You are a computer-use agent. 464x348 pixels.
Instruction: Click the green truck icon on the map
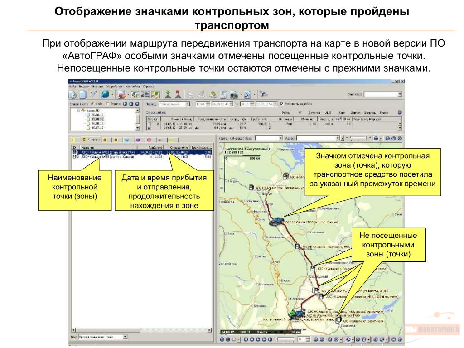(296, 314)
